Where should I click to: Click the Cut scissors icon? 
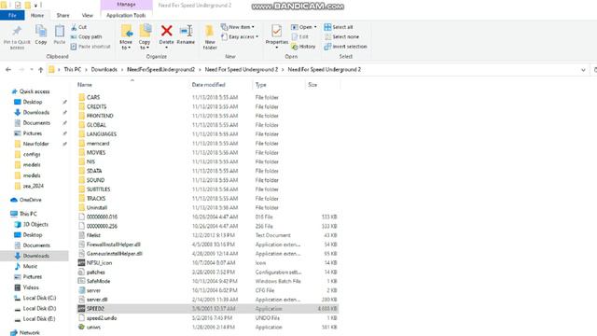coord(74,27)
